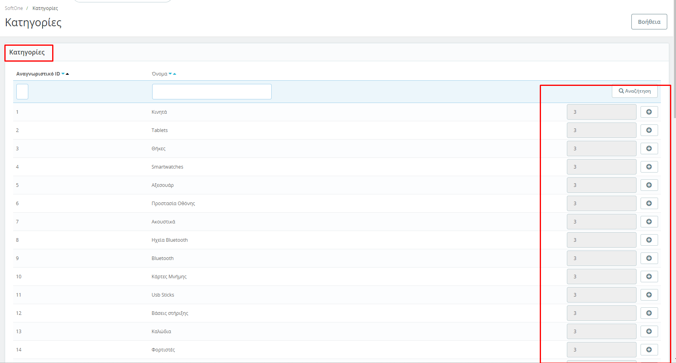The height and width of the screenshot is (363, 676).
Task: Click the value field in the Ακουστικά row
Action: tap(602, 222)
